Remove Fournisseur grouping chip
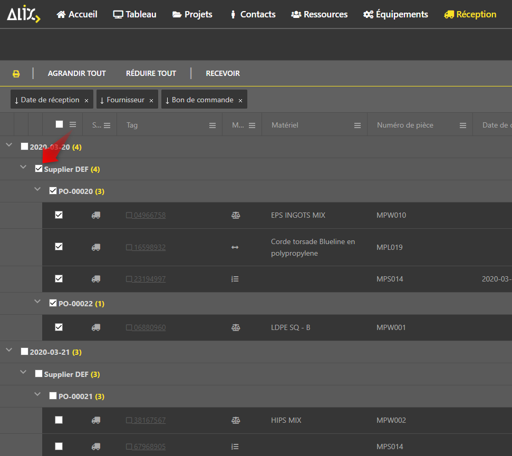Screen dimensions: 512x456 pyautogui.click(x=151, y=101)
